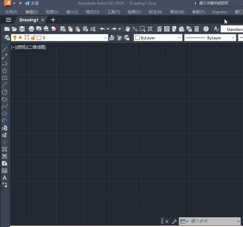Open the 格式(O) menu

(x=92, y=12)
